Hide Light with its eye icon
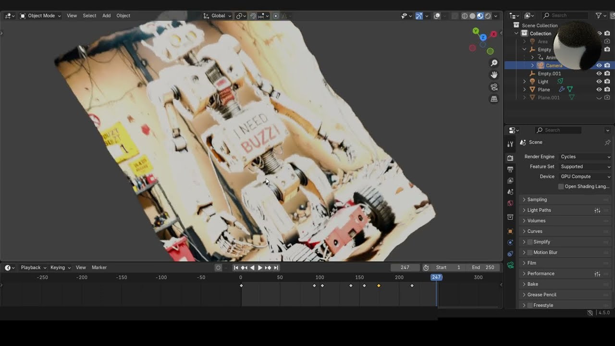 [599, 82]
